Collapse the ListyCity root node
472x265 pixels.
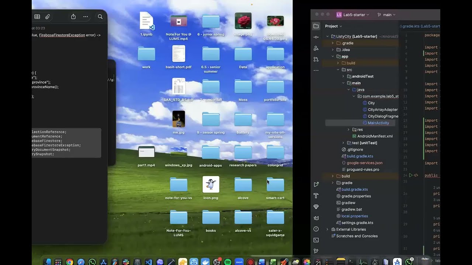click(x=327, y=36)
